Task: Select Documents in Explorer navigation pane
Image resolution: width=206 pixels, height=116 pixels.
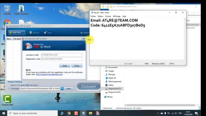Action: pyautogui.click(x=113, y=67)
